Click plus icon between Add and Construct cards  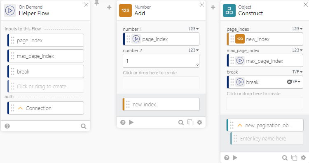tap(213, 7)
